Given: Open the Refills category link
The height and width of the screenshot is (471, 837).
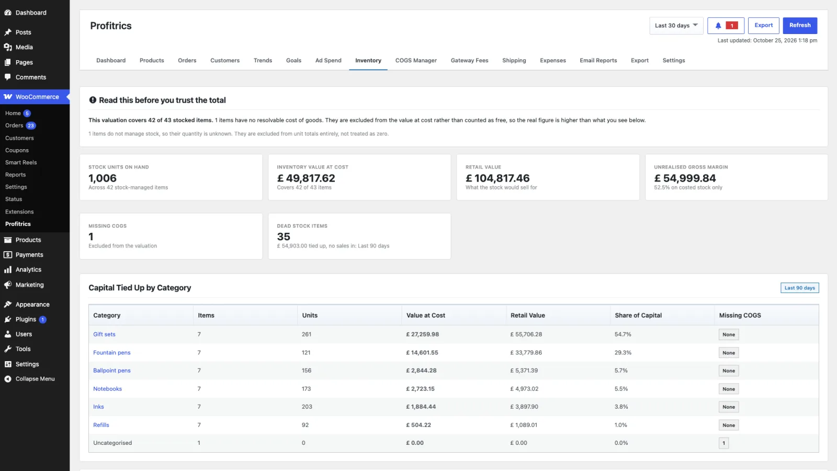Looking at the screenshot, I should pyautogui.click(x=101, y=425).
